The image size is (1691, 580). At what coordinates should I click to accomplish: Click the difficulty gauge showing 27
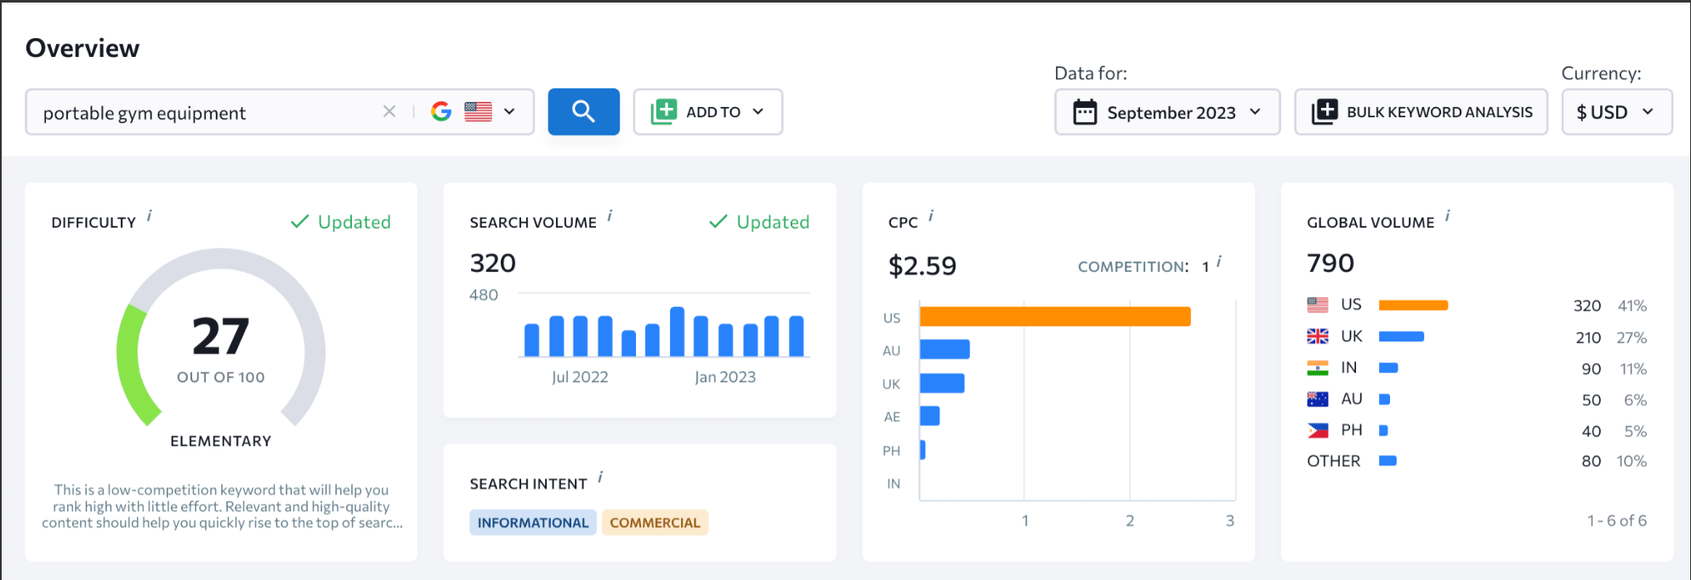(x=221, y=338)
